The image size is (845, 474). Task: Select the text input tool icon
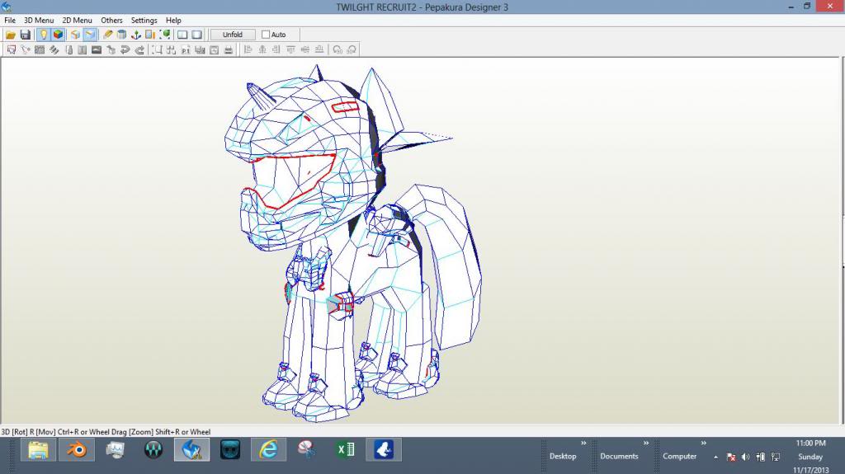pyautogui.click(x=82, y=49)
